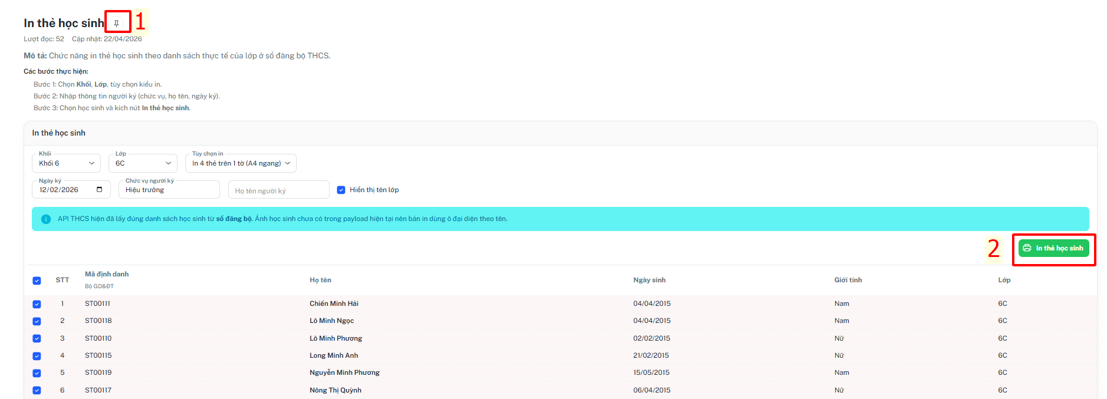Click the Mã định danh column header
The image size is (1107, 399).
pos(107,274)
